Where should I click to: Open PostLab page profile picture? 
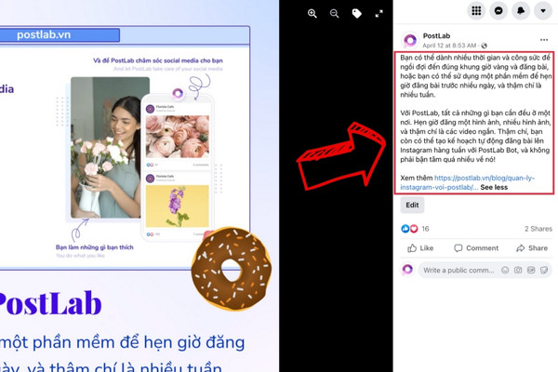pyautogui.click(x=410, y=40)
